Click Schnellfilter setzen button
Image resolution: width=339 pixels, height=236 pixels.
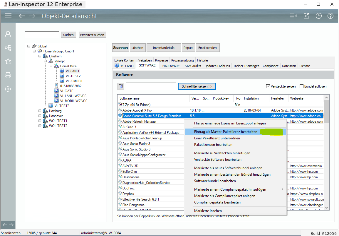[197, 86]
